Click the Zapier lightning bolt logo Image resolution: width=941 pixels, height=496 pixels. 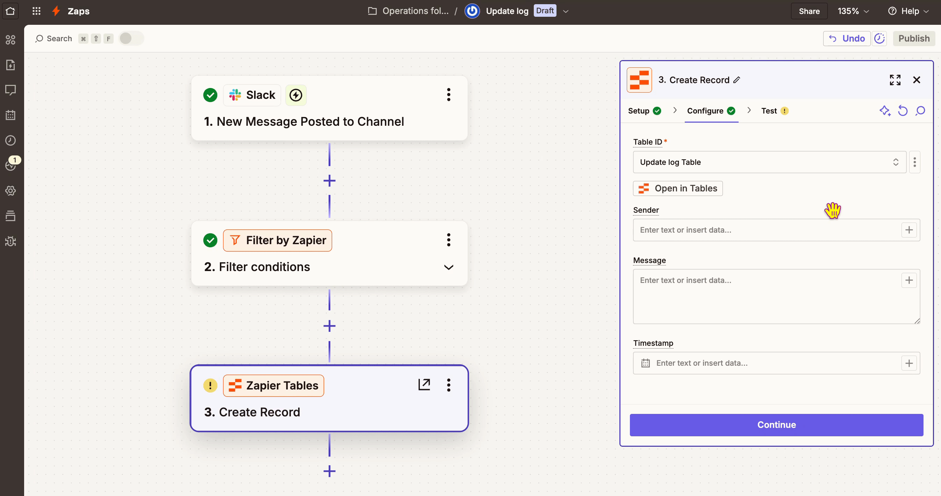point(56,11)
